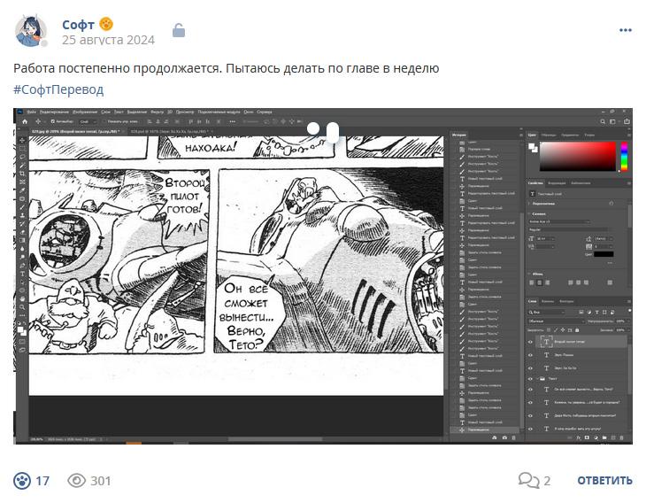Click the Софт profile avatar
The height and width of the screenshot is (503, 646).
[x=30, y=31]
